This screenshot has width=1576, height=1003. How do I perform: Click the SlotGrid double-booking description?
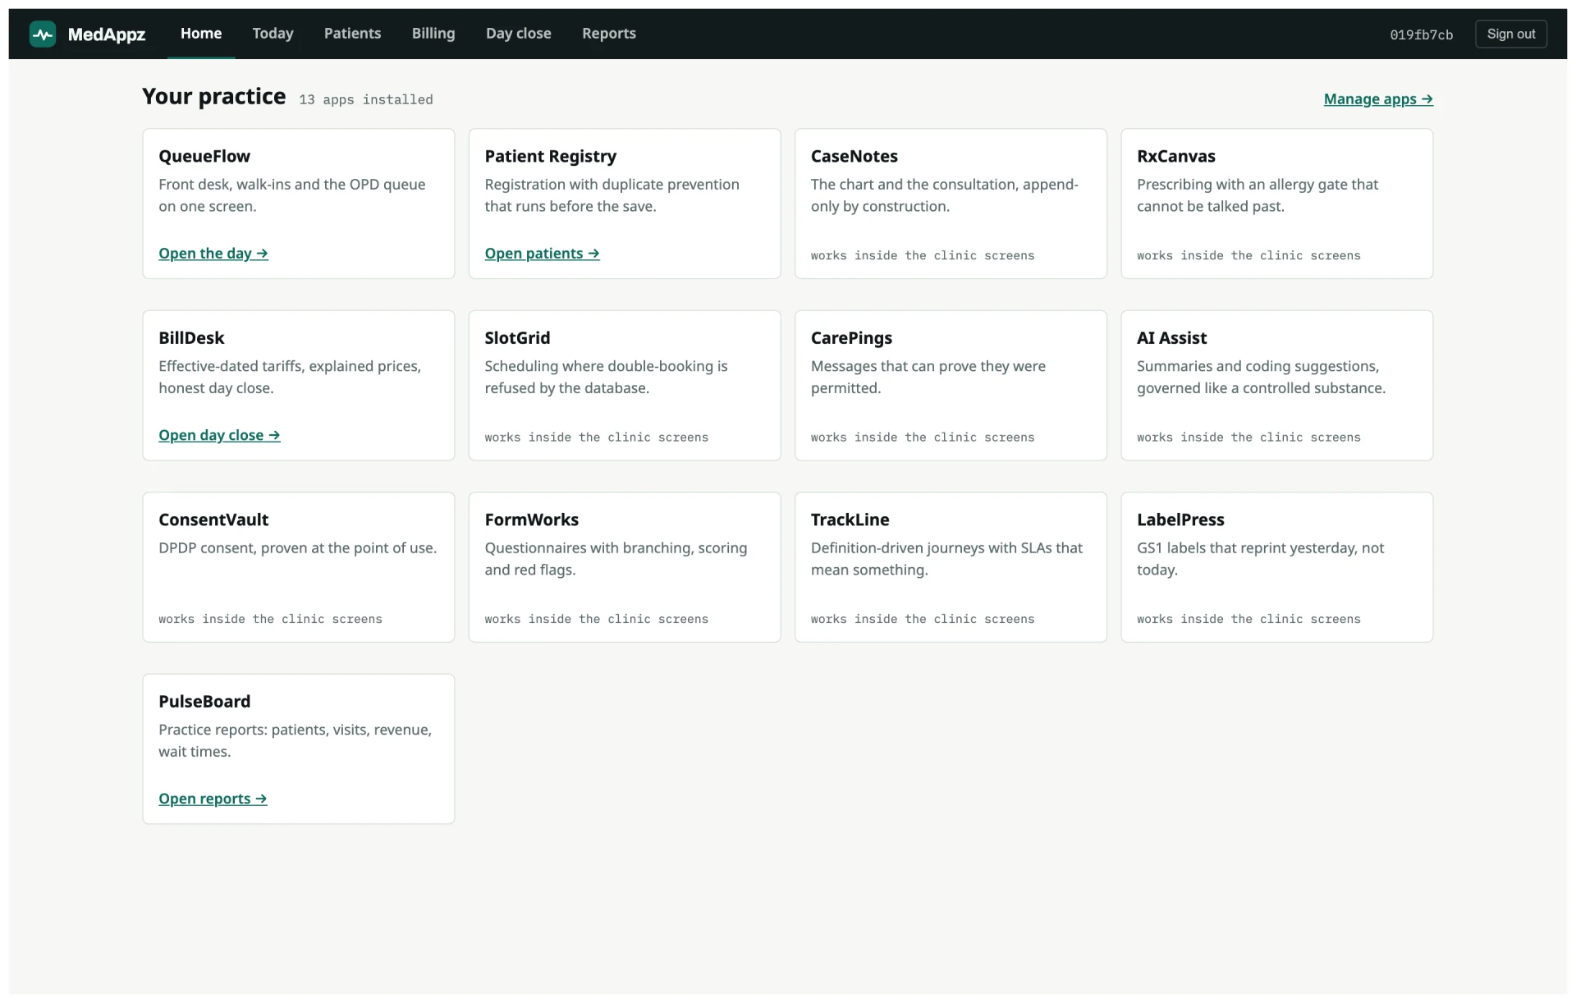tap(606, 378)
